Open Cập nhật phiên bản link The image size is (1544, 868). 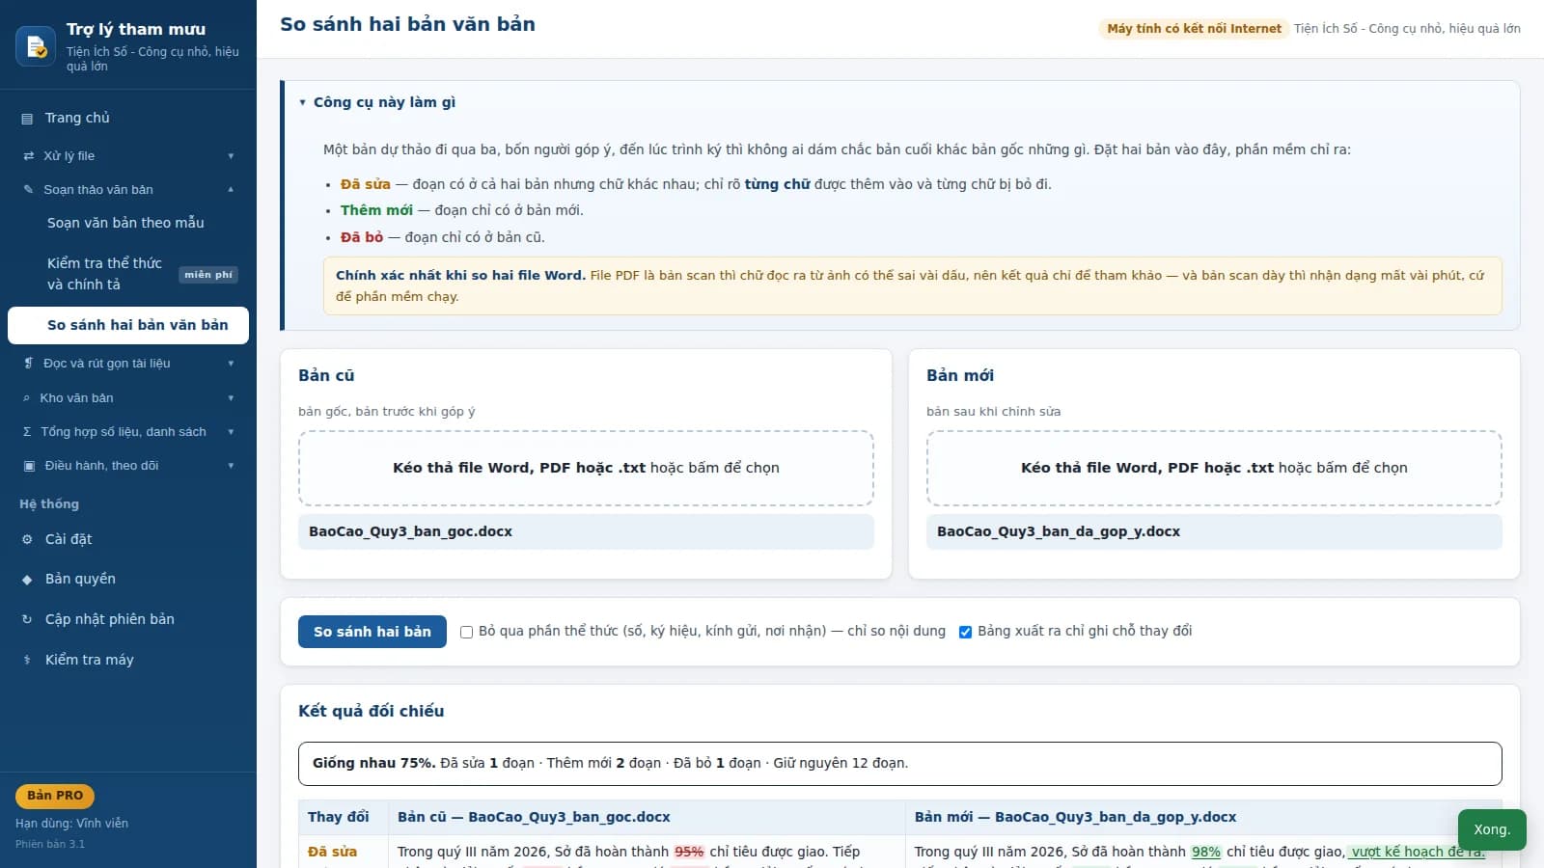click(x=127, y=620)
